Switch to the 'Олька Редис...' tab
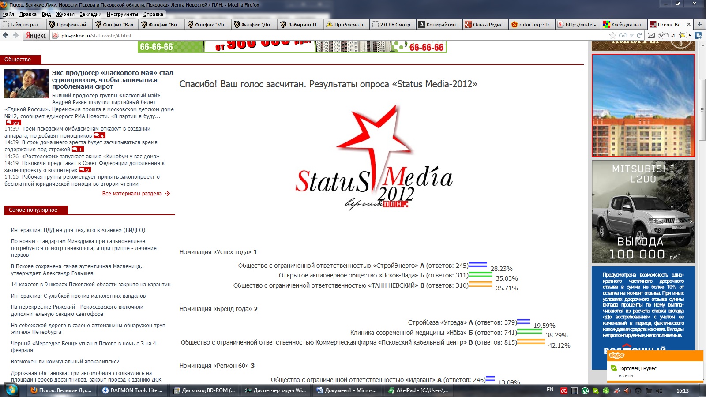Viewport: 706px width, 397px height. point(485,24)
